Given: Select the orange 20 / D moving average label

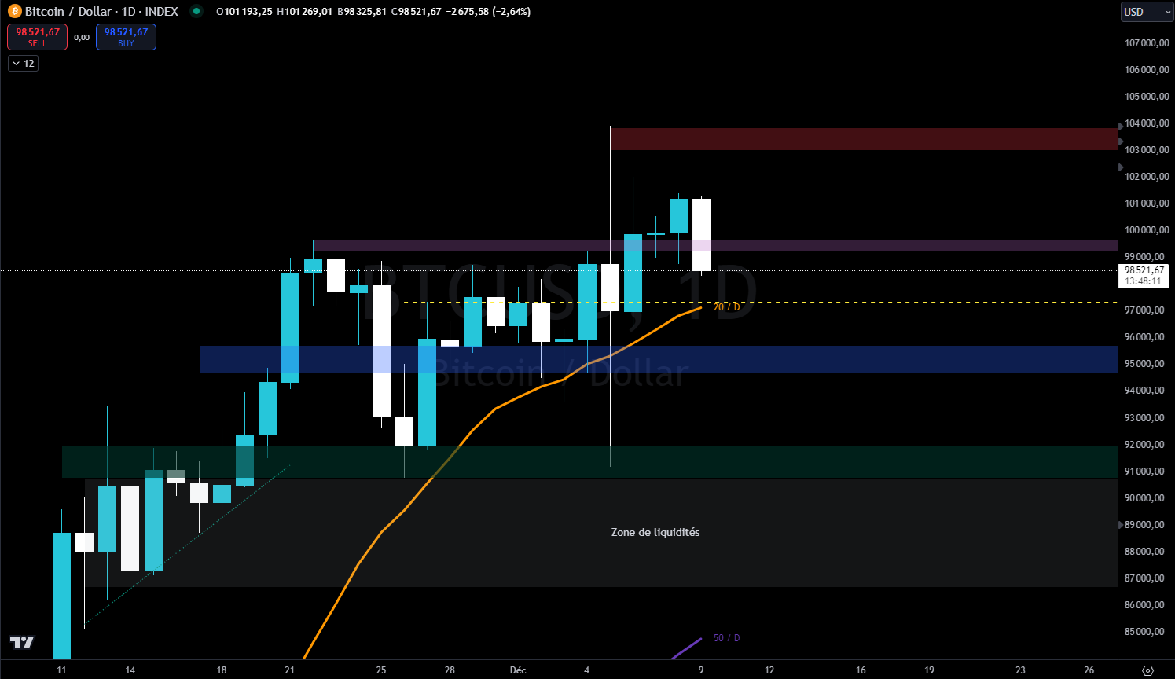Looking at the screenshot, I should (x=725, y=306).
